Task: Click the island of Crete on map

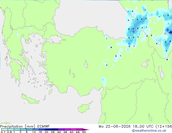Action: [x=30, y=99]
